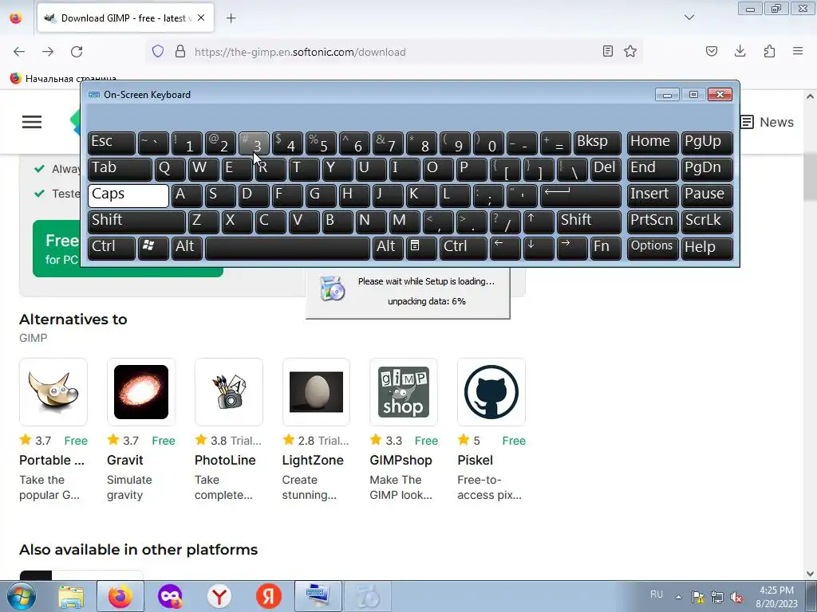Viewport: 817px width, 612px height.
Task: Open the Начальная страница bookmark
Action: click(63, 79)
